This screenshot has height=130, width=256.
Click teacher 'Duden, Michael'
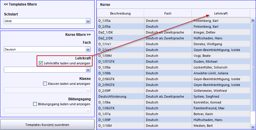pos(205,62)
